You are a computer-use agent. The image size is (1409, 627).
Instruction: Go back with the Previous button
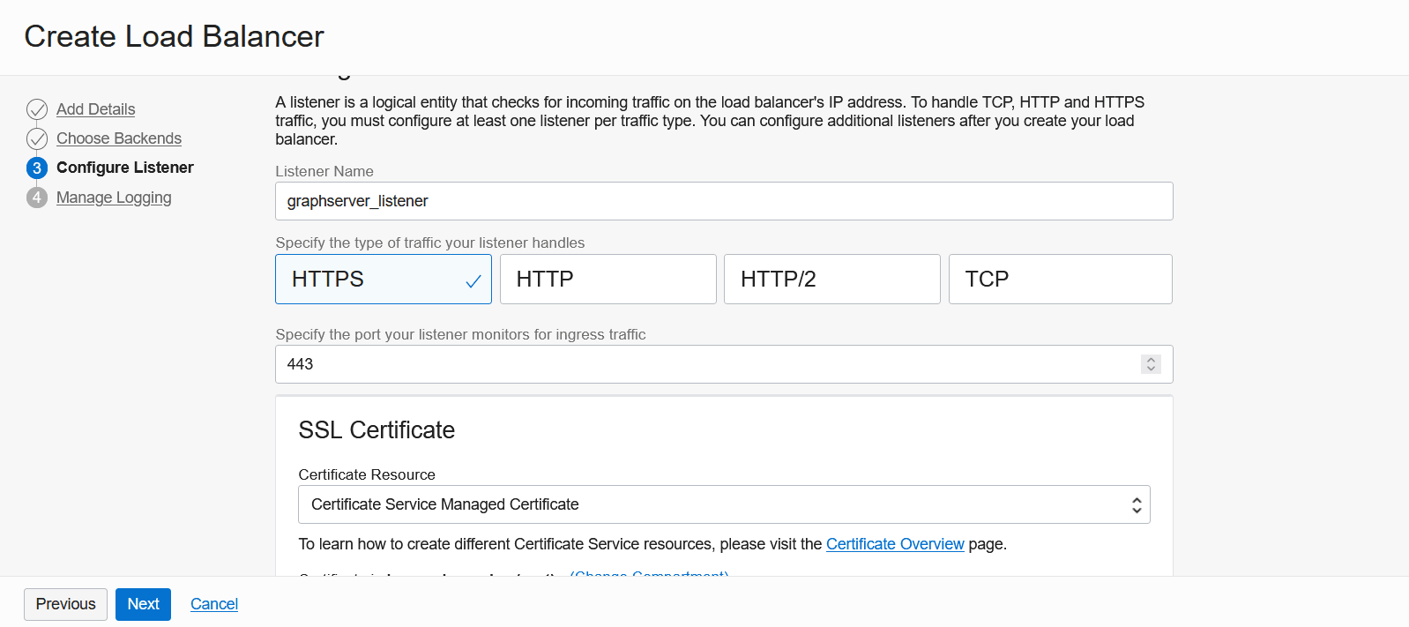pos(66,604)
